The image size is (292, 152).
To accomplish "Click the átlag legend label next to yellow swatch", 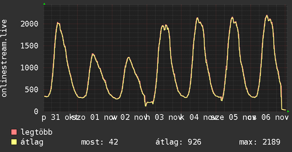I will (32, 142).
